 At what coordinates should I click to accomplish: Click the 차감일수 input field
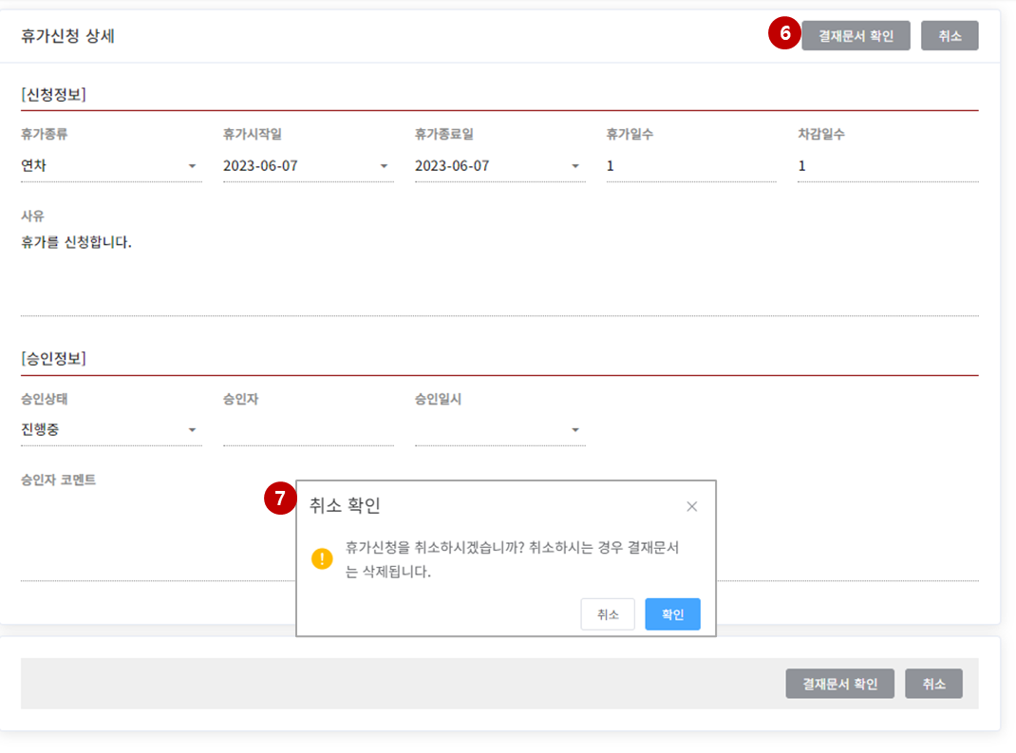point(887,166)
